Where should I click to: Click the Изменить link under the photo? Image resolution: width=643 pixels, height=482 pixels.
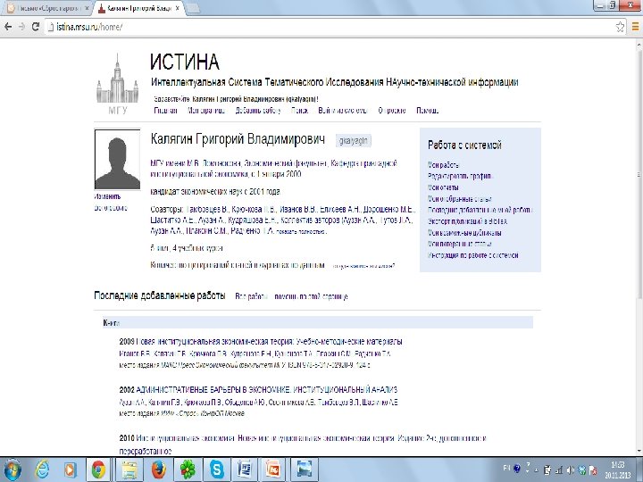(107, 196)
